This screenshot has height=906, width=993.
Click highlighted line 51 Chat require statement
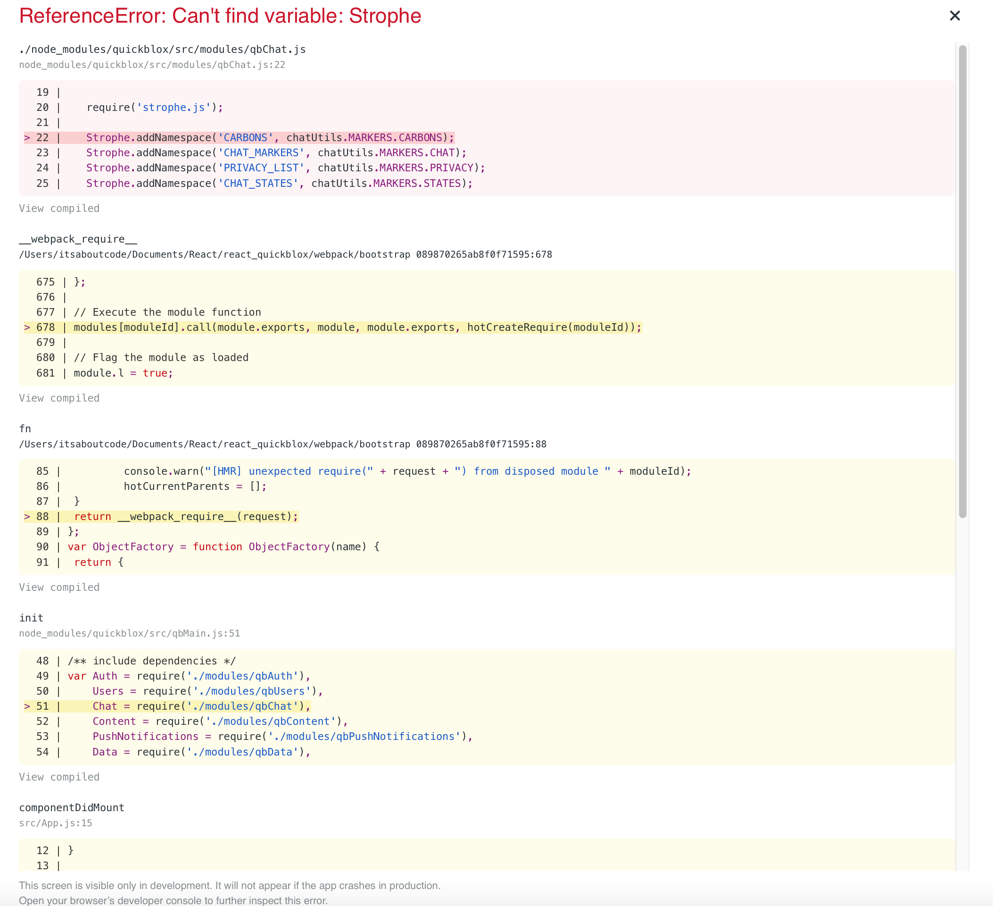(x=201, y=706)
